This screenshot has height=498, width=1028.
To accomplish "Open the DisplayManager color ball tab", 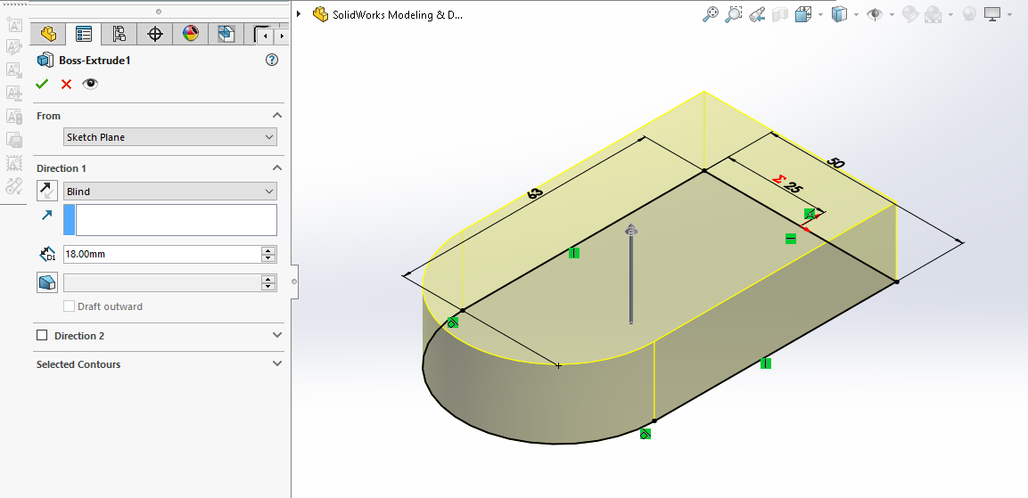I will (190, 35).
